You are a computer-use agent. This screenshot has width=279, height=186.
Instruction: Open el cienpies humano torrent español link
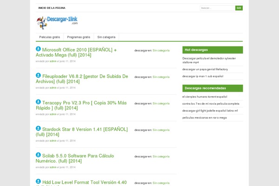[205, 97]
